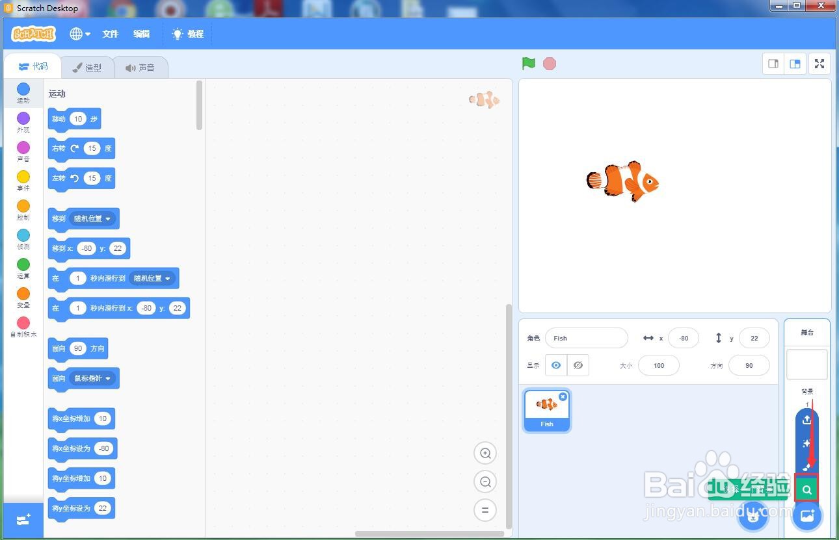
Task: Select the 控制 (Control) category
Action: (23, 210)
